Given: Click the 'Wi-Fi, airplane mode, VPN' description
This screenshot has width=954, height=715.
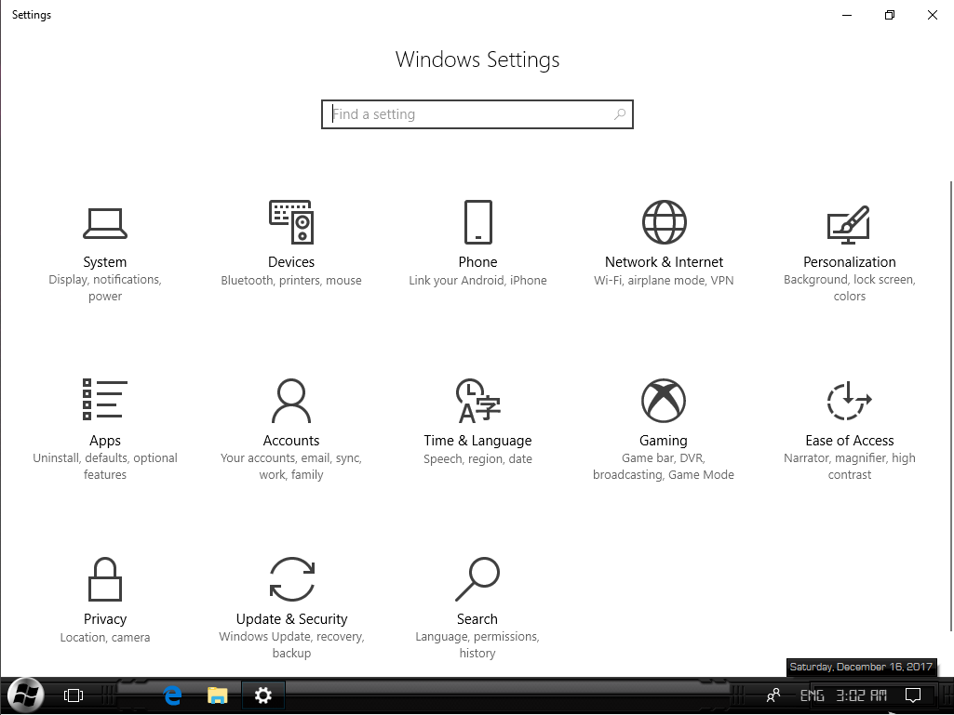Looking at the screenshot, I should point(664,280).
